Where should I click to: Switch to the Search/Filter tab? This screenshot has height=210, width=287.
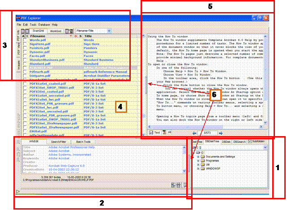point(60,141)
